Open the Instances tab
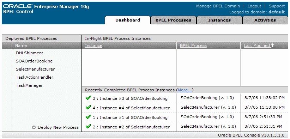Viewport: 290px width, 139px height. point(219,20)
